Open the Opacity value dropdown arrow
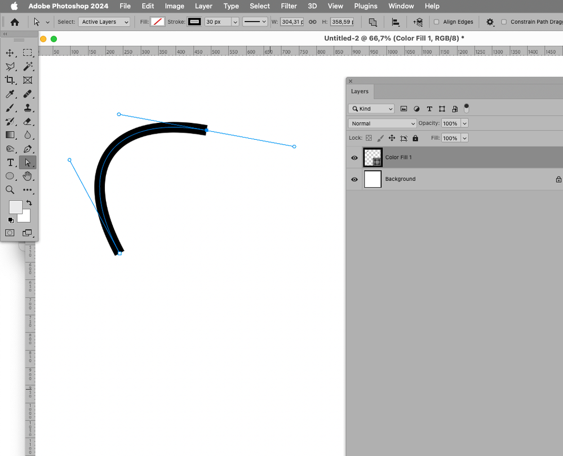The image size is (563, 456). [x=464, y=123]
